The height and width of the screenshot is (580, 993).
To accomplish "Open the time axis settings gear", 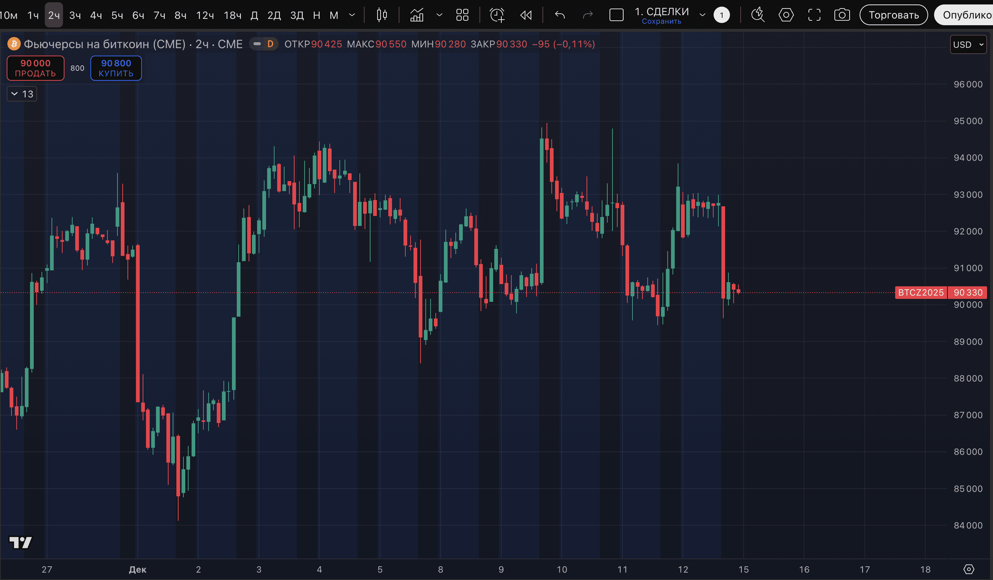I will (x=969, y=569).
